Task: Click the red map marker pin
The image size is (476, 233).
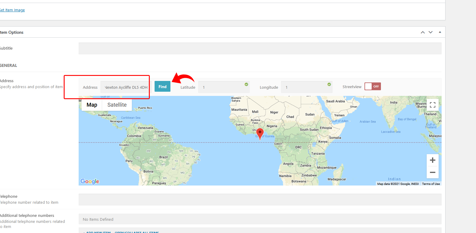Action: coord(260,134)
